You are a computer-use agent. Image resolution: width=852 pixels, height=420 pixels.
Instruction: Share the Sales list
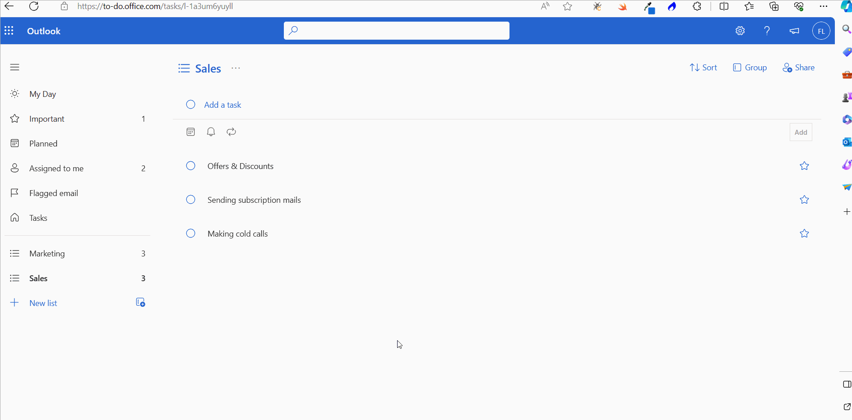coord(799,67)
